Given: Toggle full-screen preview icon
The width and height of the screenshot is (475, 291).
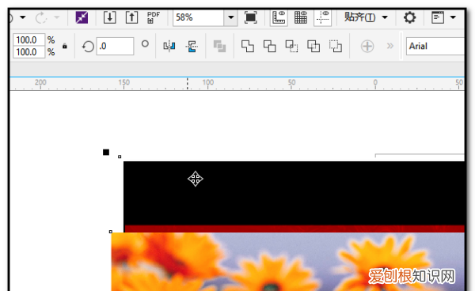Looking at the screenshot, I should 250,17.
